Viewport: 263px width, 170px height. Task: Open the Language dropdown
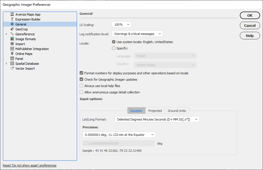click(x=165, y=56)
